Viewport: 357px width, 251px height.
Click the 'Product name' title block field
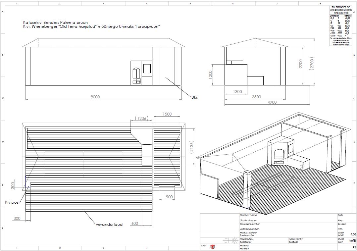[x=248, y=215]
